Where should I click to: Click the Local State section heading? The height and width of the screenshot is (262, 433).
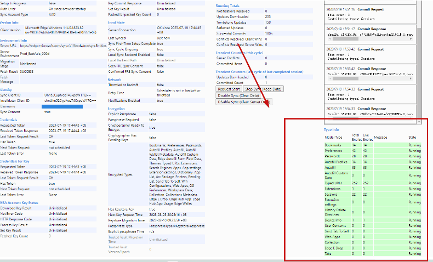116,22
